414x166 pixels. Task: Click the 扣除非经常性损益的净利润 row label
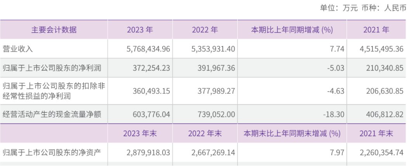tap(54, 91)
